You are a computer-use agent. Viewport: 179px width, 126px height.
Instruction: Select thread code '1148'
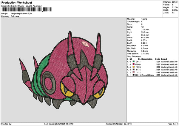click(x=158, y=73)
